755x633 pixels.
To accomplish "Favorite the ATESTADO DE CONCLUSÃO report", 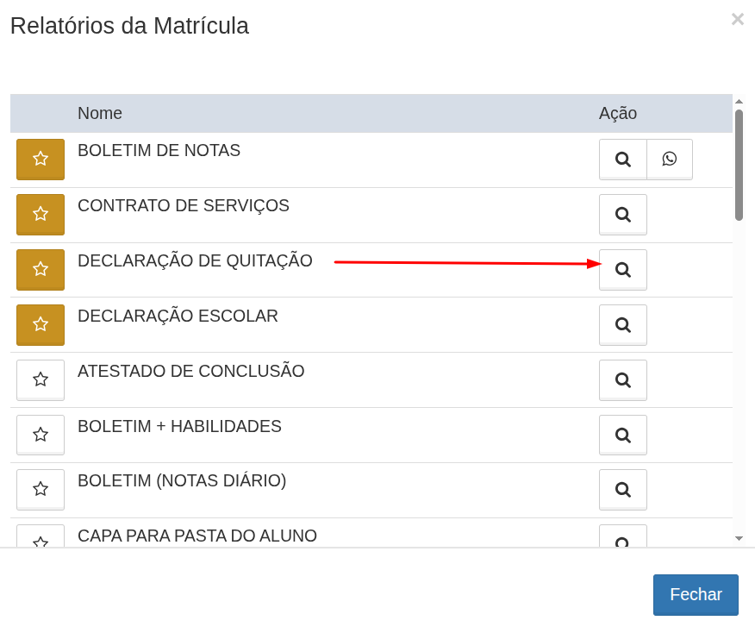I will click(41, 380).
